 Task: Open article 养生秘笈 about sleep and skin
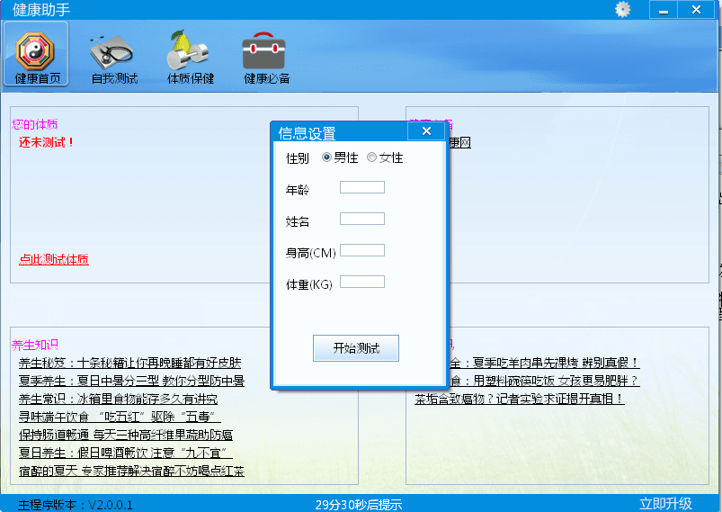(129, 364)
